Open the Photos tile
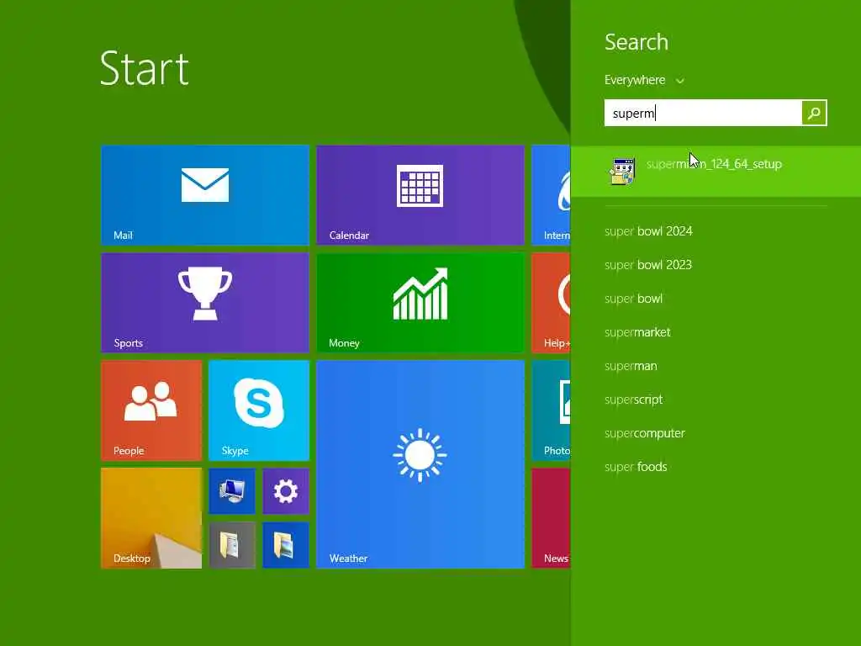Screen dimensions: 861x646 (x=551, y=410)
